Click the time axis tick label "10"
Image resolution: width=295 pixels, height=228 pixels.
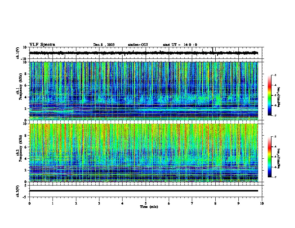(262, 203)
